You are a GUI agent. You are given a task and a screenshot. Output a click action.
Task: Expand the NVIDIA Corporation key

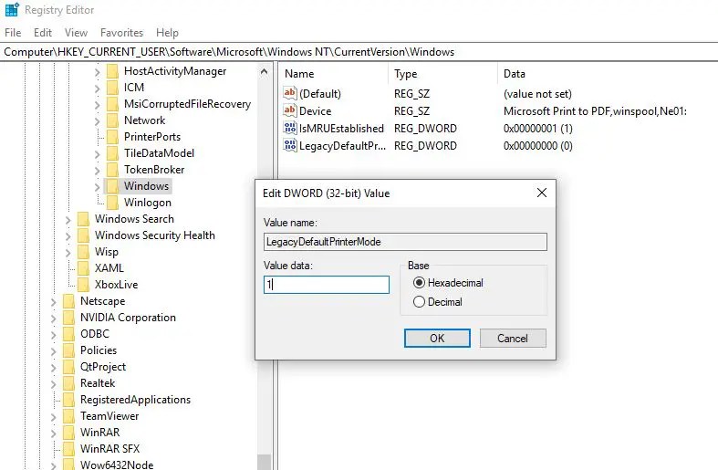pyautogui.click(x=53, y=319)
